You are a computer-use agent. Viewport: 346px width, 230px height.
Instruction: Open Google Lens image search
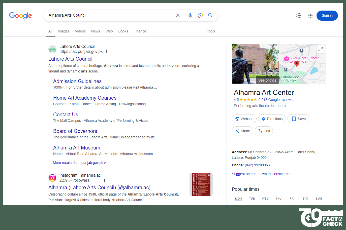click(200, 15)
